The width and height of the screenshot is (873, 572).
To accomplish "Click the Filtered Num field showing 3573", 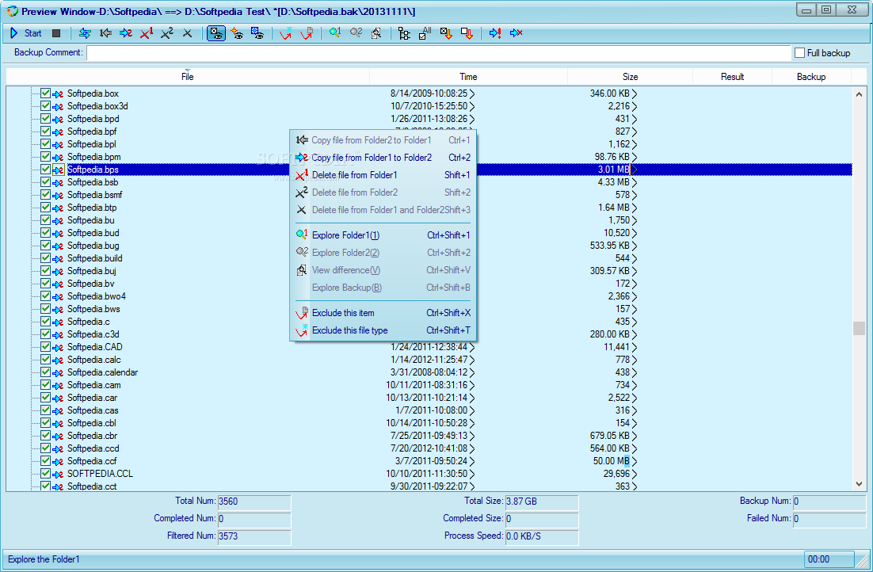I will pyautogui.click(x=254, y=536).
